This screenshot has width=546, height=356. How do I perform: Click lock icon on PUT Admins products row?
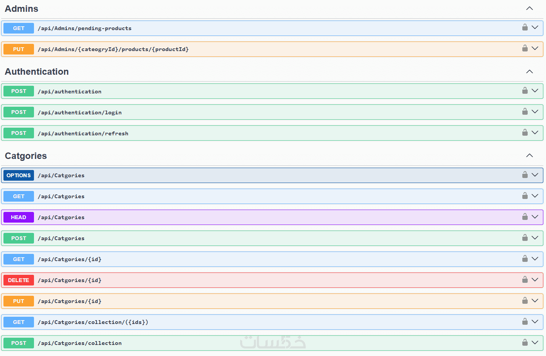[525, 48]
